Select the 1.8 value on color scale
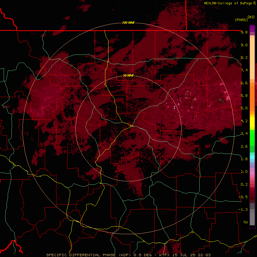Viewport: 257px width, 257px height. [244, 159]
